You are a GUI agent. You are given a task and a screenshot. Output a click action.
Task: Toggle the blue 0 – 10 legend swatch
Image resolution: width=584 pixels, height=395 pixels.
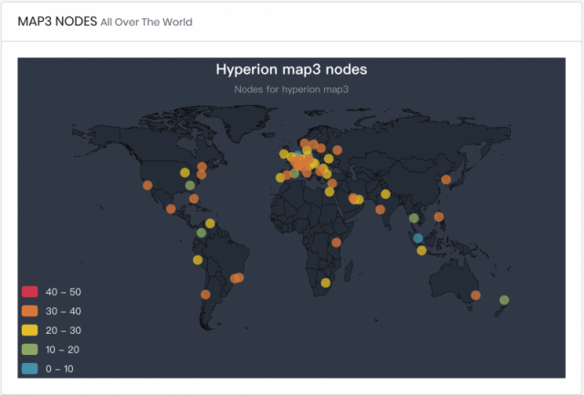click(x=30, y=369)
